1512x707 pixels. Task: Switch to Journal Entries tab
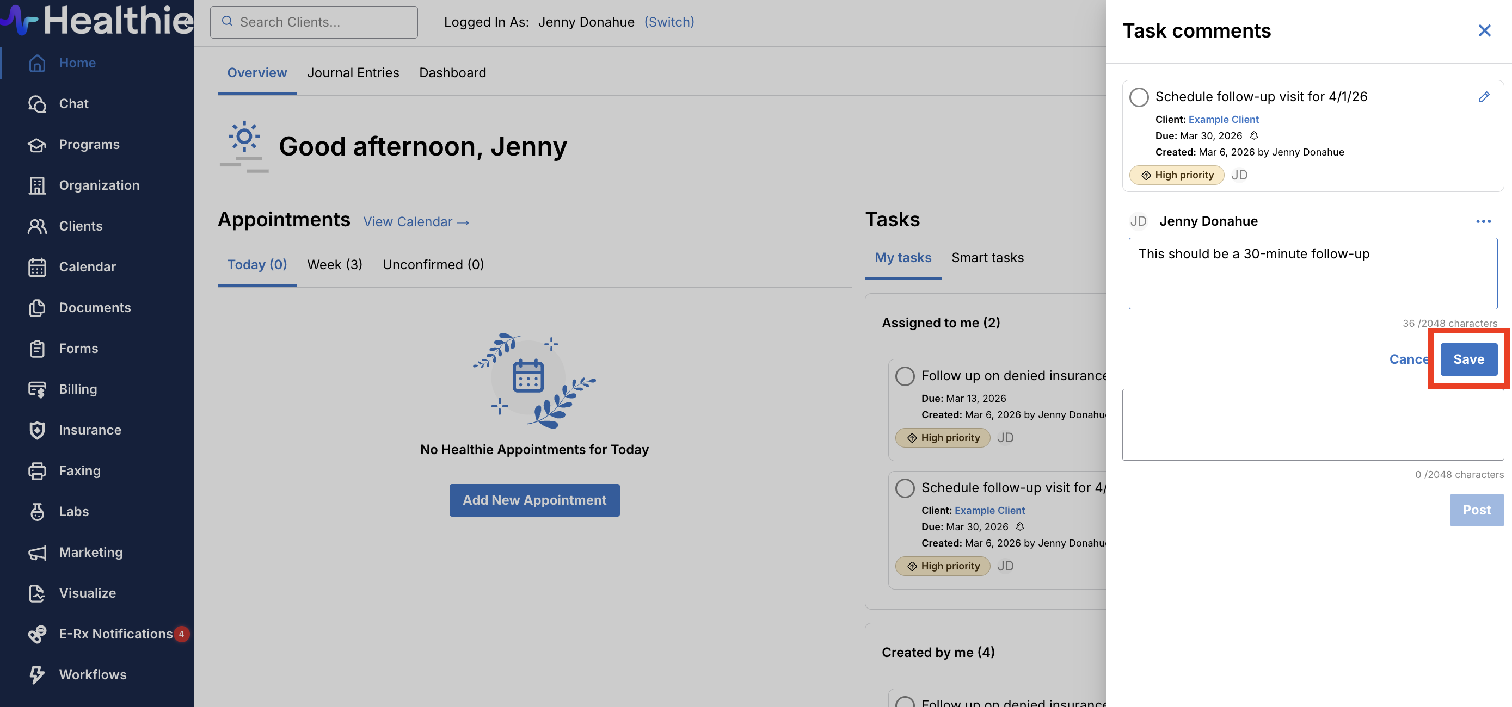pos(353,73)
